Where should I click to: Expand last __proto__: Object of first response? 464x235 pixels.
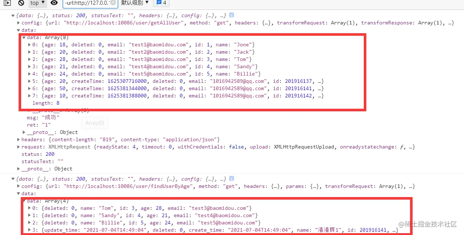coord(19,169)
